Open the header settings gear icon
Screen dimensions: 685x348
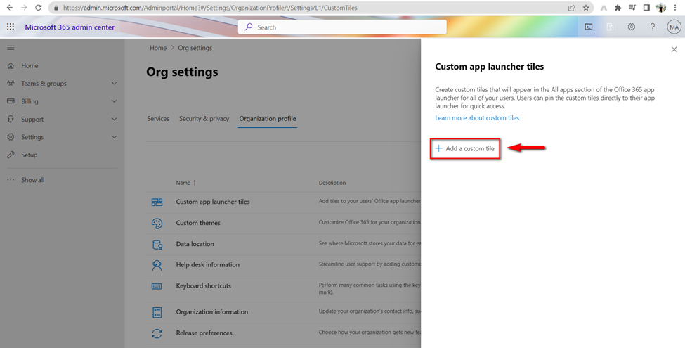[632, 27]
